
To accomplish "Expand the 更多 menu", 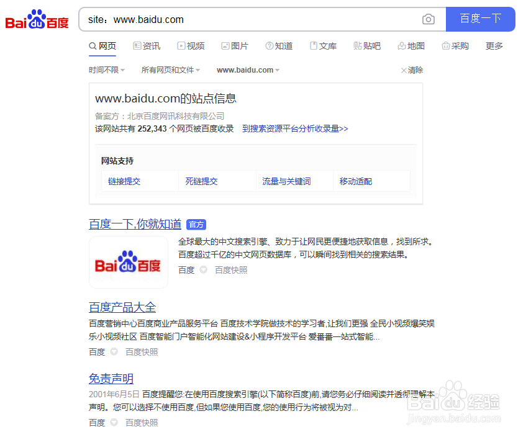I will 494,46.
